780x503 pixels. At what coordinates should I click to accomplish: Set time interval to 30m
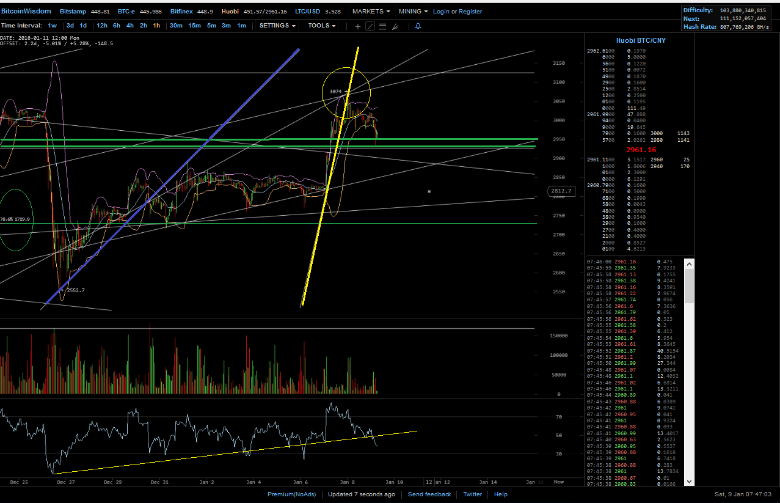176,26
